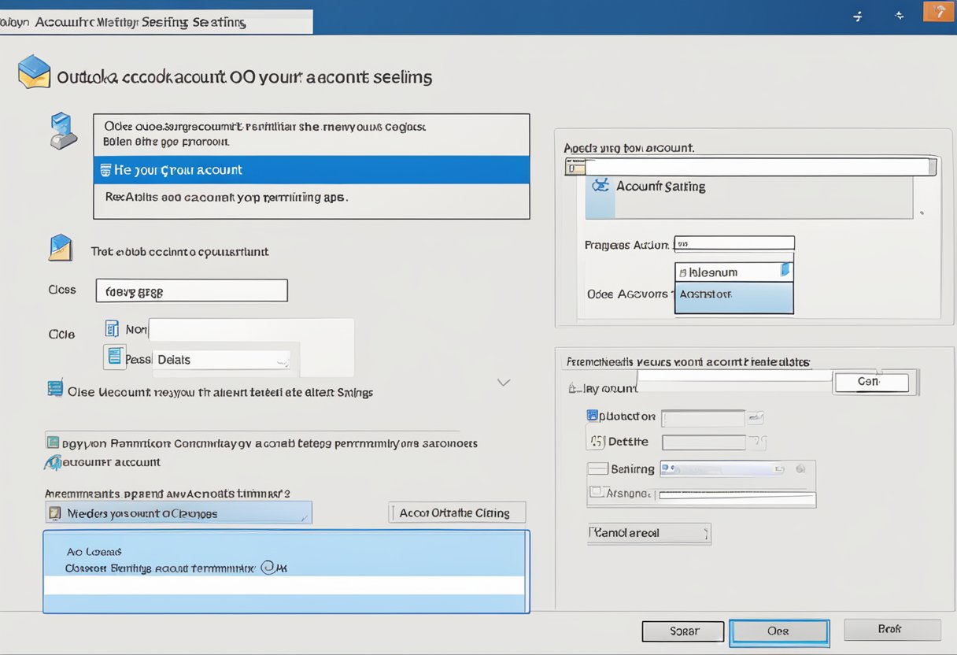
Task: Click the document icon next to the Non field
Action: coord(112,328)
